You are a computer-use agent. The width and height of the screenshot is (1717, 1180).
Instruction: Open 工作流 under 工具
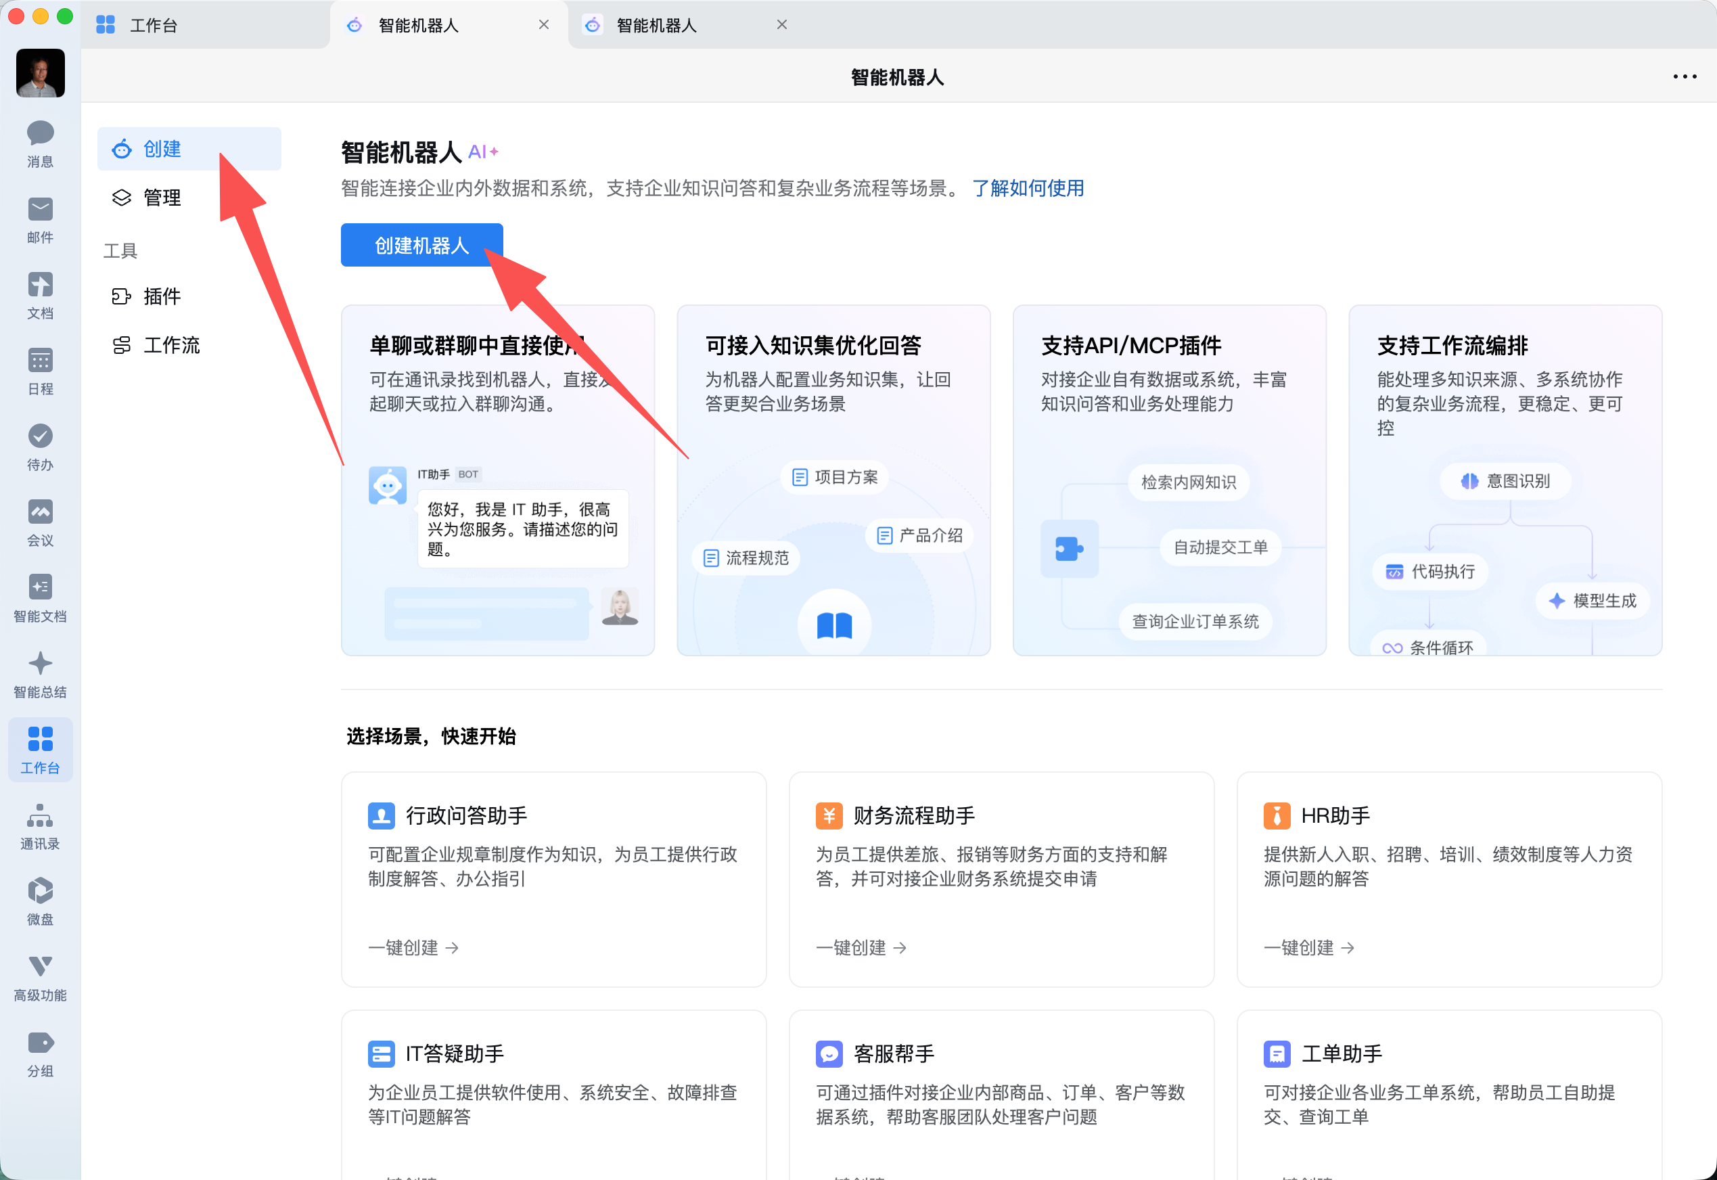pyautogui.click(x=189, y=345)
